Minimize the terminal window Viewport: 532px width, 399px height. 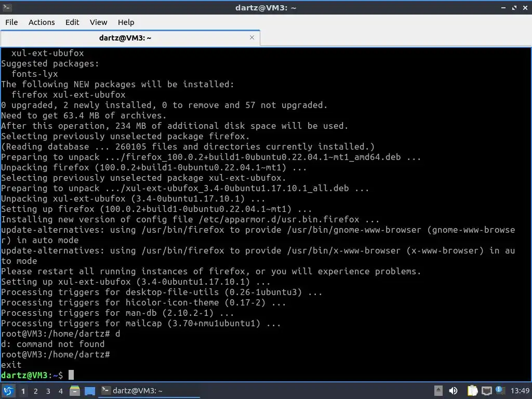503,7
